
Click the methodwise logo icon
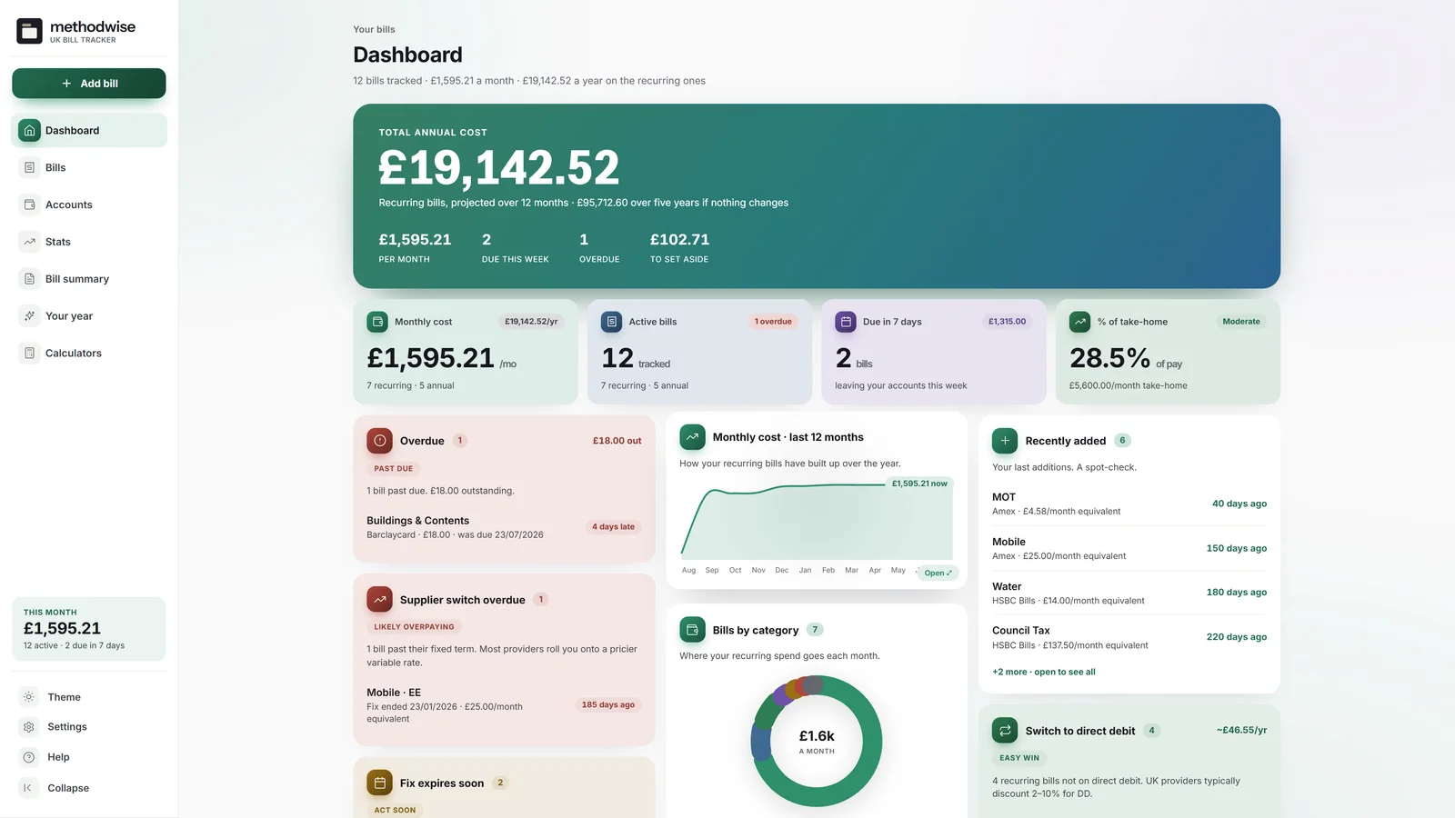pyautogui.click(x=30, y=31)
